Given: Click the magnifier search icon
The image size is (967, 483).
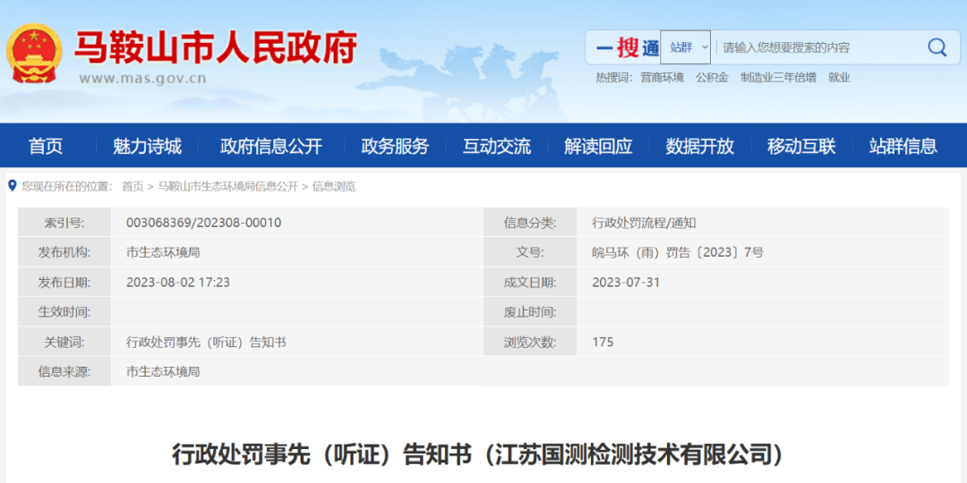Looking at the screenshot, I should (937, 47).
